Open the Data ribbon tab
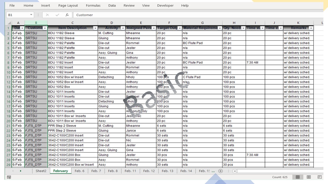 112,5
